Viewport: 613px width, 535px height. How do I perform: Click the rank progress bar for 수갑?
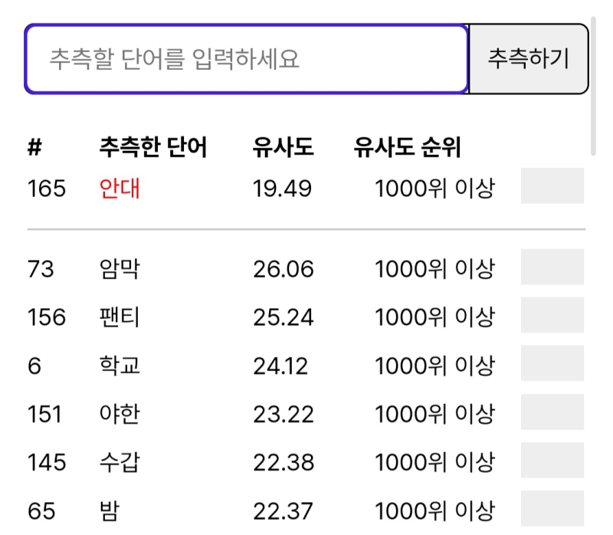(x=552, y=461)
